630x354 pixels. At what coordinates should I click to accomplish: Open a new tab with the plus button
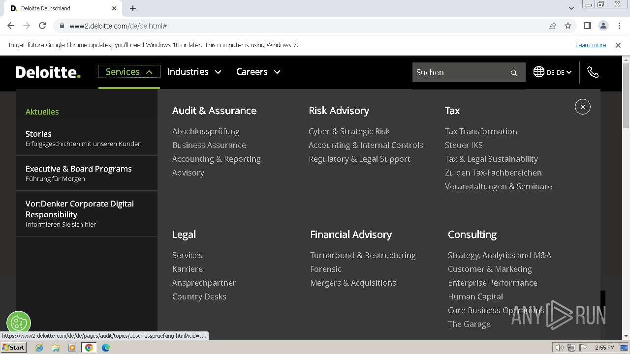(133, 8)
